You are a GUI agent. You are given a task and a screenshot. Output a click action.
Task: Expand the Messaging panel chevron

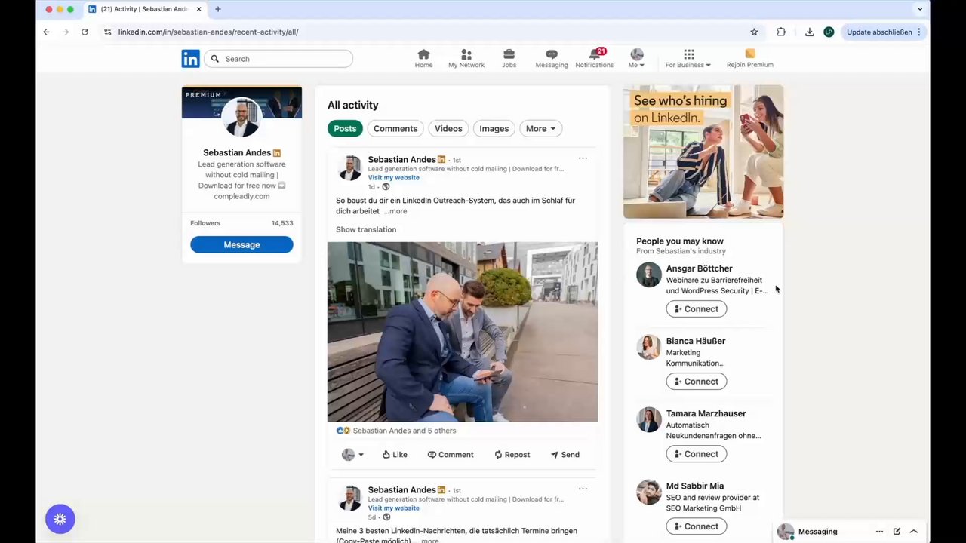pyautogui.click(x=914, y=532)
